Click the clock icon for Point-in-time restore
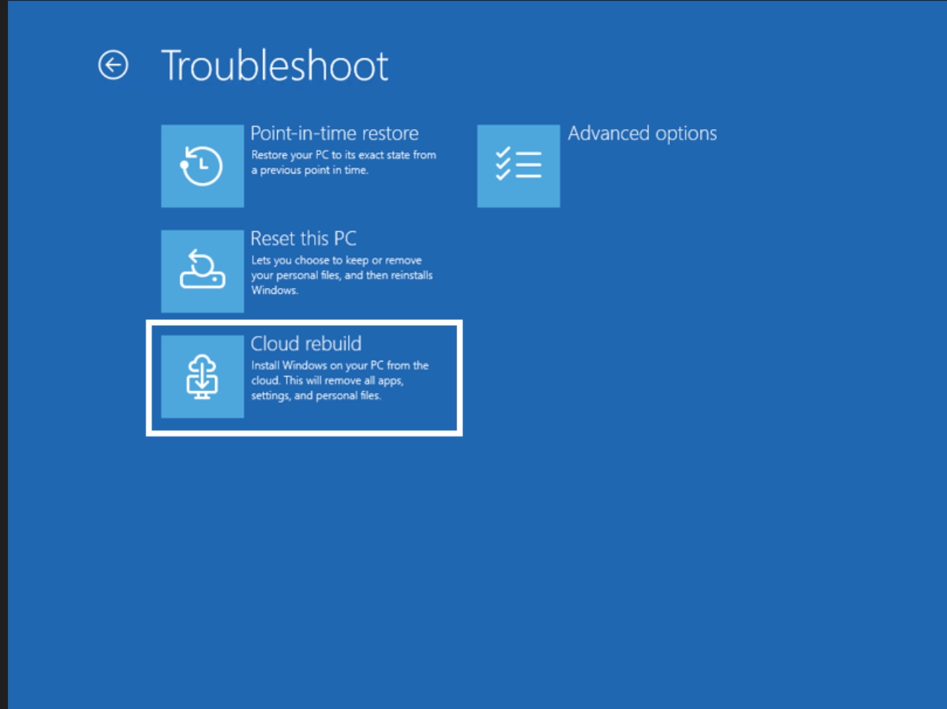Viewport: 947px width, 709px height. point(202,166)
